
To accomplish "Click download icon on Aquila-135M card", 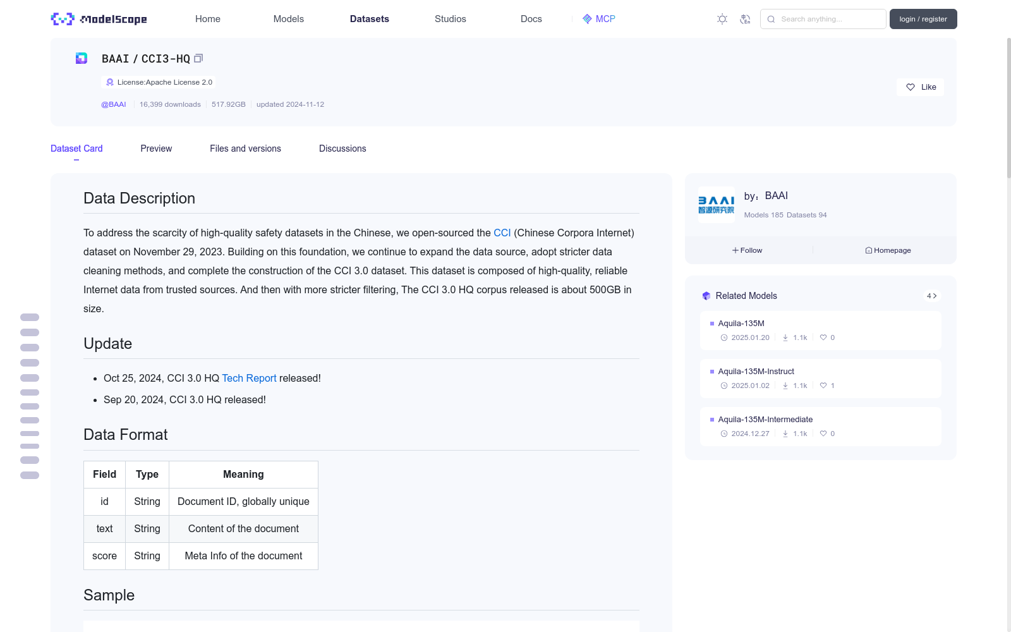I will (x=785, y=337).
